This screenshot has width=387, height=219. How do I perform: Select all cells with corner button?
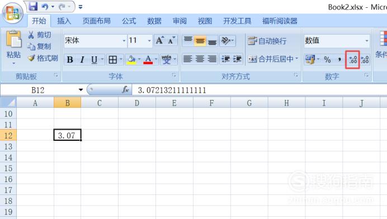(x=8, y=102)
